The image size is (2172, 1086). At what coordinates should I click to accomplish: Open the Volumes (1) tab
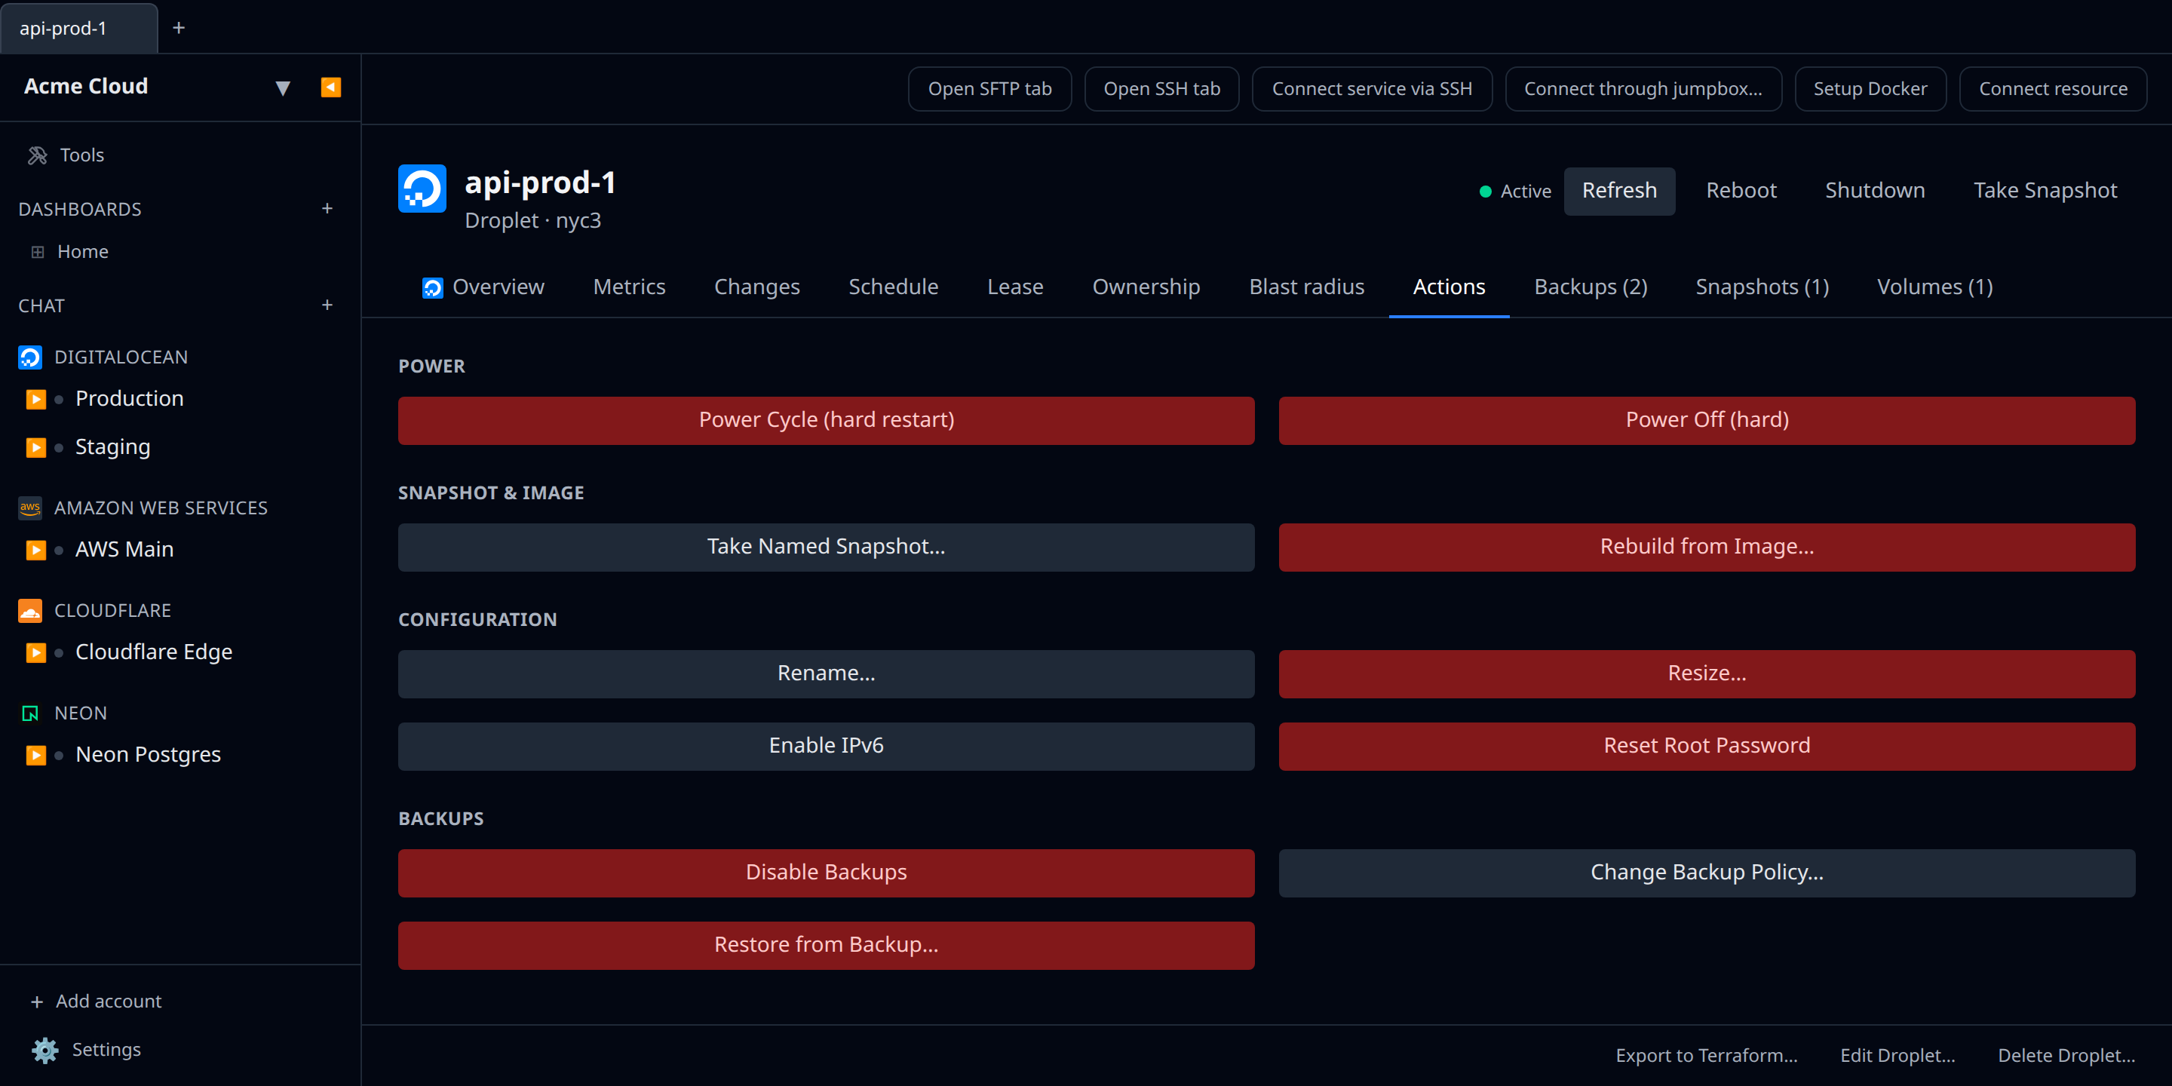[x=1934, y=287]
